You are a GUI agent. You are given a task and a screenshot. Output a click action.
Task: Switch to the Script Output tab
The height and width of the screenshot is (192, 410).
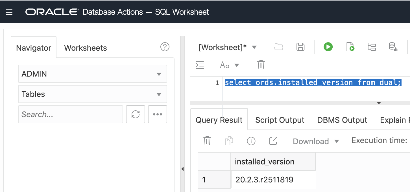tap(280, 120)
